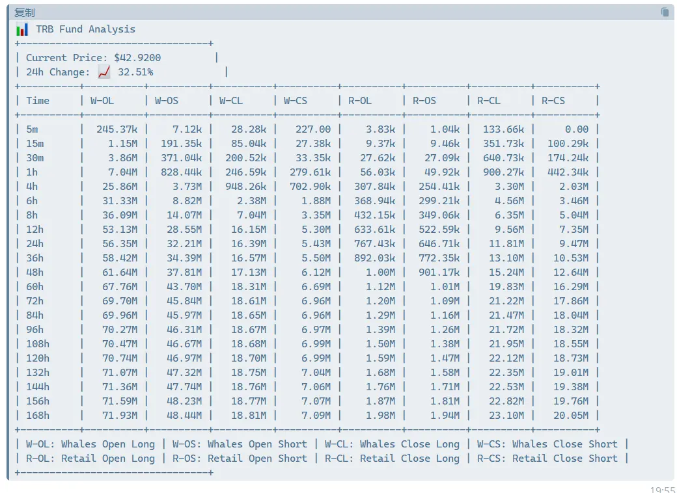Click the R-OS column header
The width and height of the screenshot is (677, 493).
pos(424,101)
